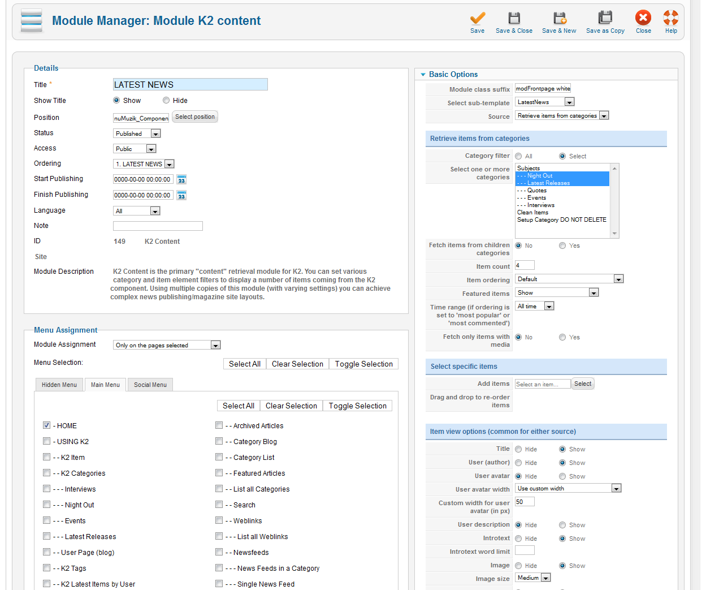
Task: Set Show Title to Show
Action: tap(116, 101)
